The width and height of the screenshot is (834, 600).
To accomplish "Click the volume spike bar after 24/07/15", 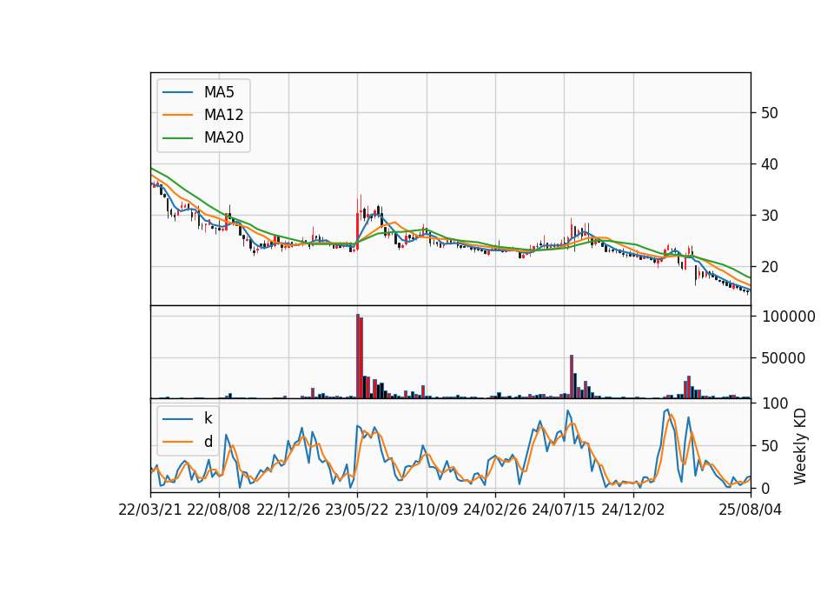I will (572, 377).
